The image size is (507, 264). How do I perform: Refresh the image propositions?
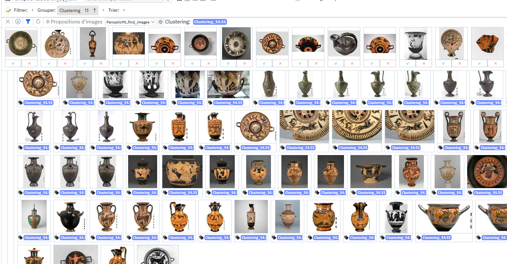(38, 22)
